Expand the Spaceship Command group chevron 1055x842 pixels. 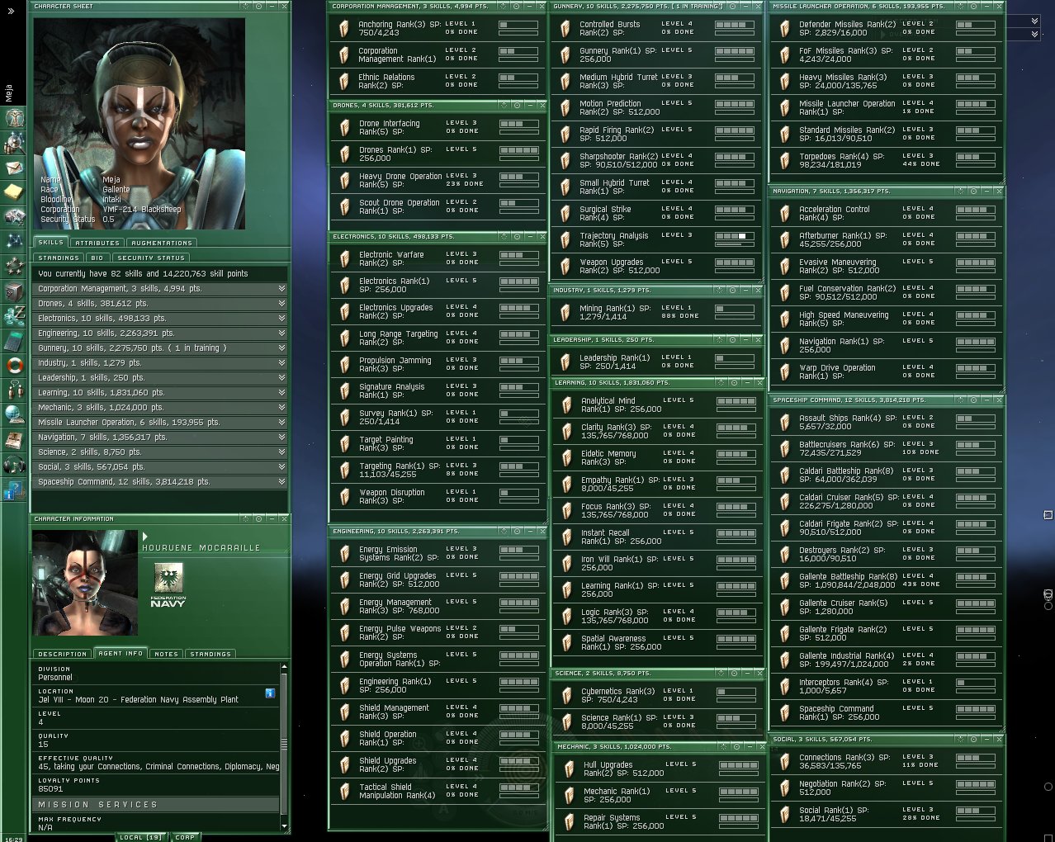[281, 482]
